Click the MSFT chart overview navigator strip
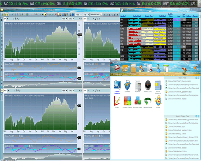Screen dimensions: 201x161 coord(43,157)
